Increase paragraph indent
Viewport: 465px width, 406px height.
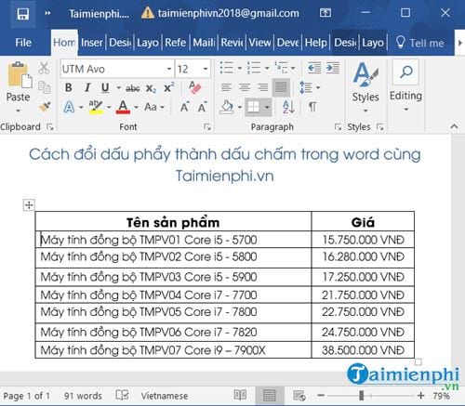coord(333,68)
